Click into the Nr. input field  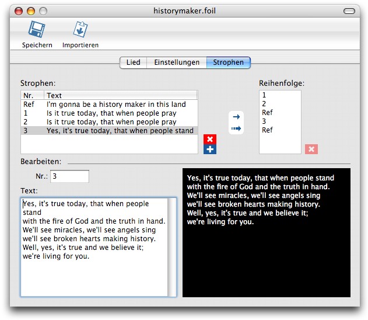click(69, 176)
